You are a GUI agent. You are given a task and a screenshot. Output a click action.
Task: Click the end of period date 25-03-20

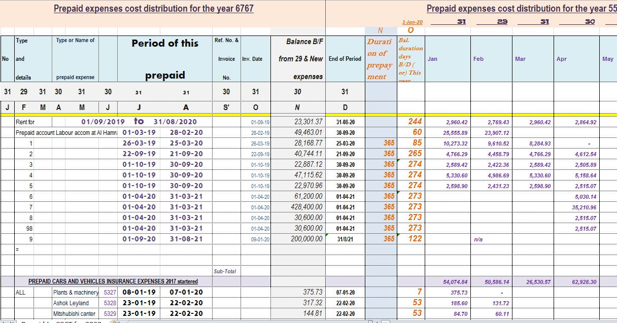[x=345, y=143]
